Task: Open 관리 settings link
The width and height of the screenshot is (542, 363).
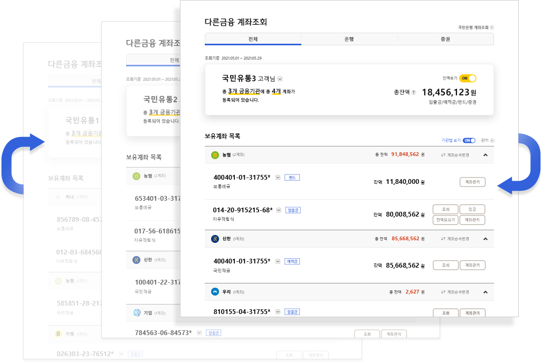Action: pyautogui.click(x=488, y=141)
